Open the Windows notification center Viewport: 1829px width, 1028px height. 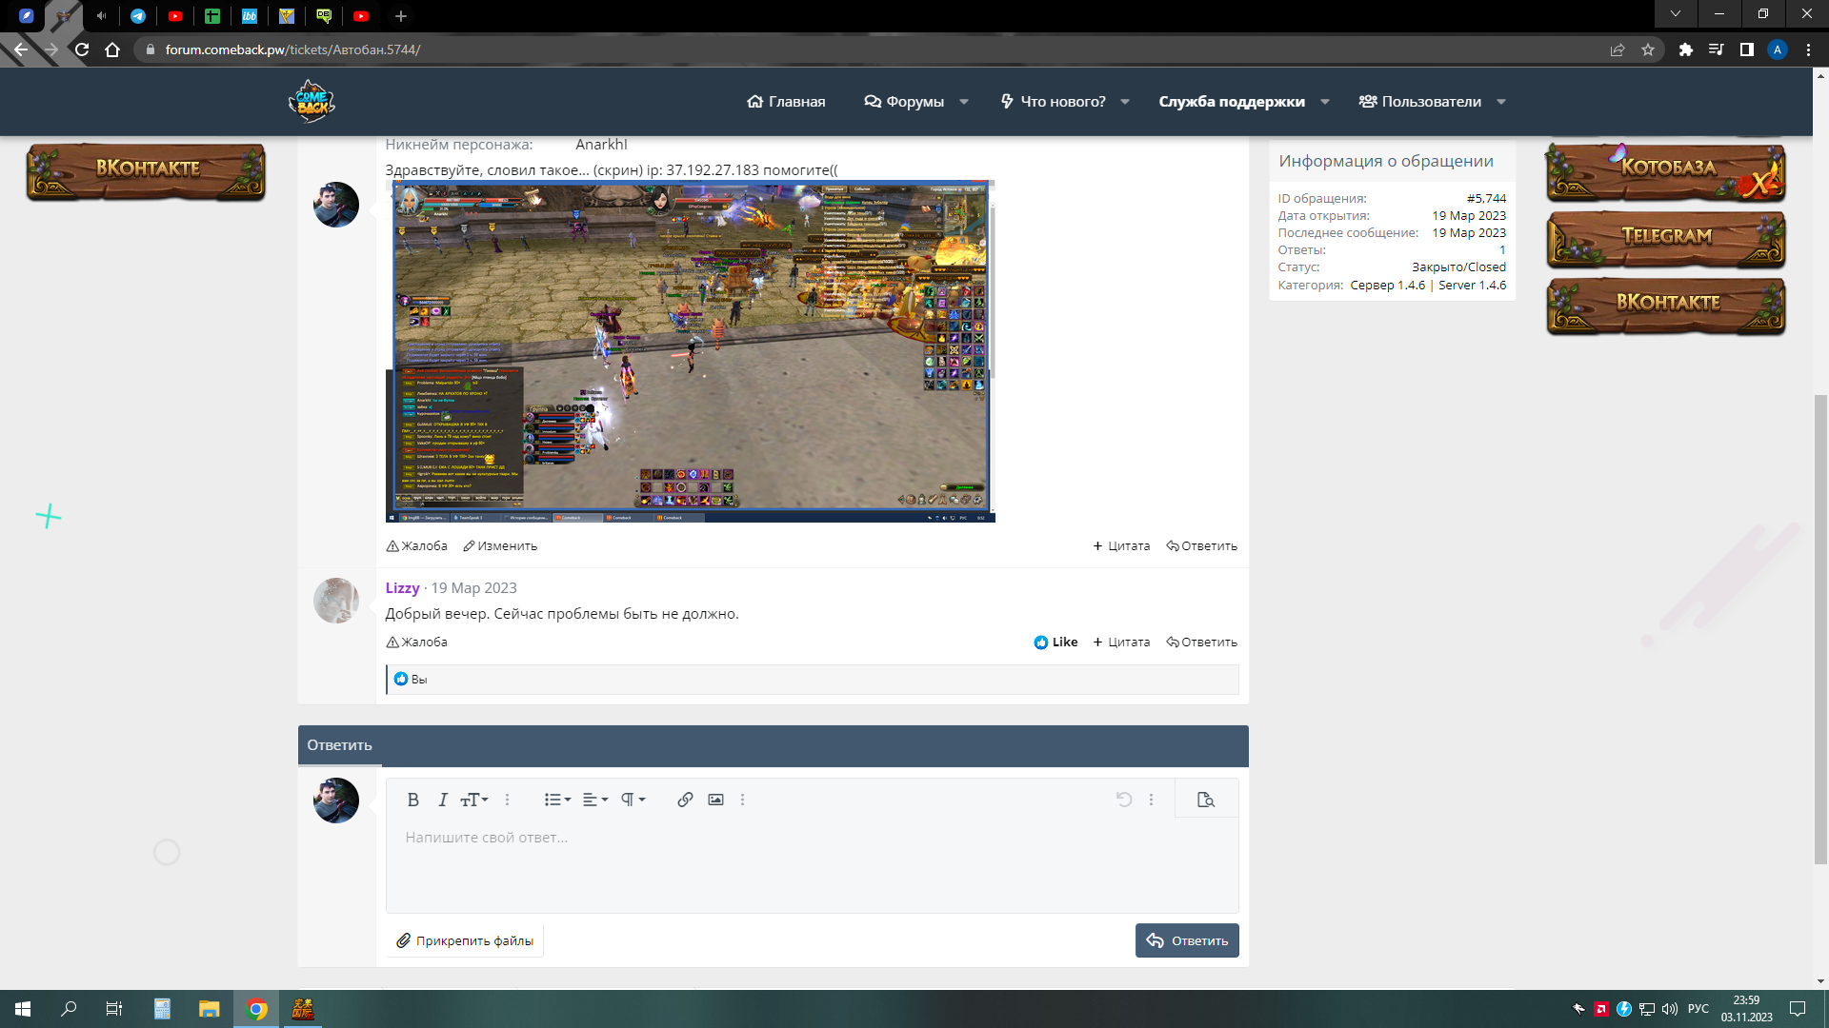(x=1798, y=1009)
